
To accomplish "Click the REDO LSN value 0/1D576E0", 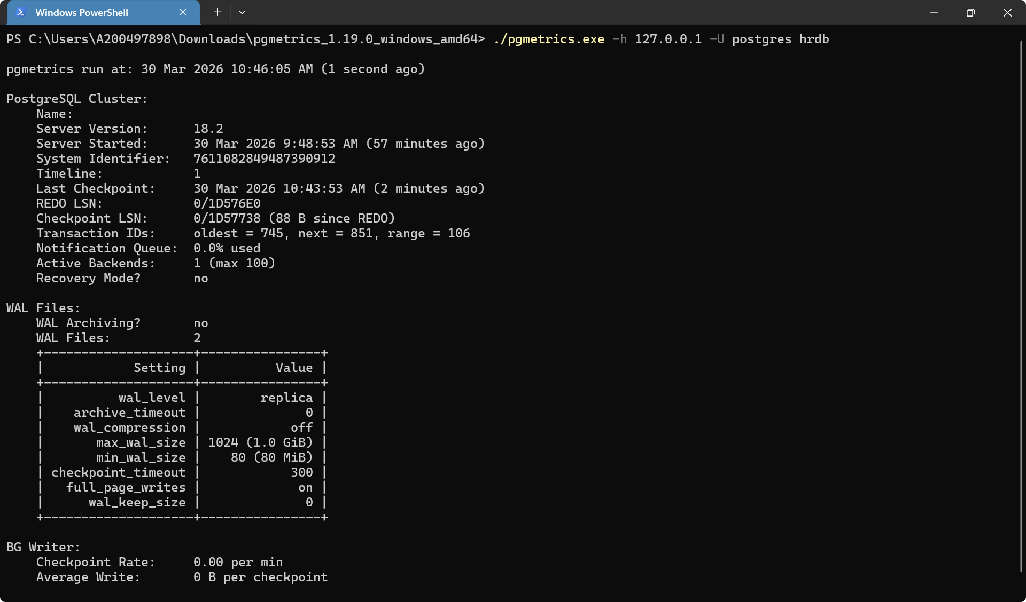I will tap(227, 203).
